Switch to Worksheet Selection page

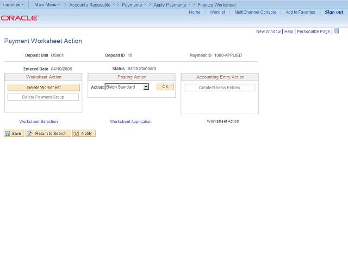pos(39,121)
